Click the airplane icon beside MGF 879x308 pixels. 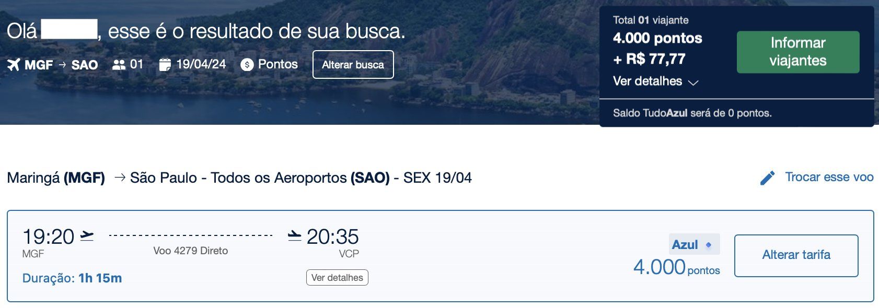(x=14, y=65)
